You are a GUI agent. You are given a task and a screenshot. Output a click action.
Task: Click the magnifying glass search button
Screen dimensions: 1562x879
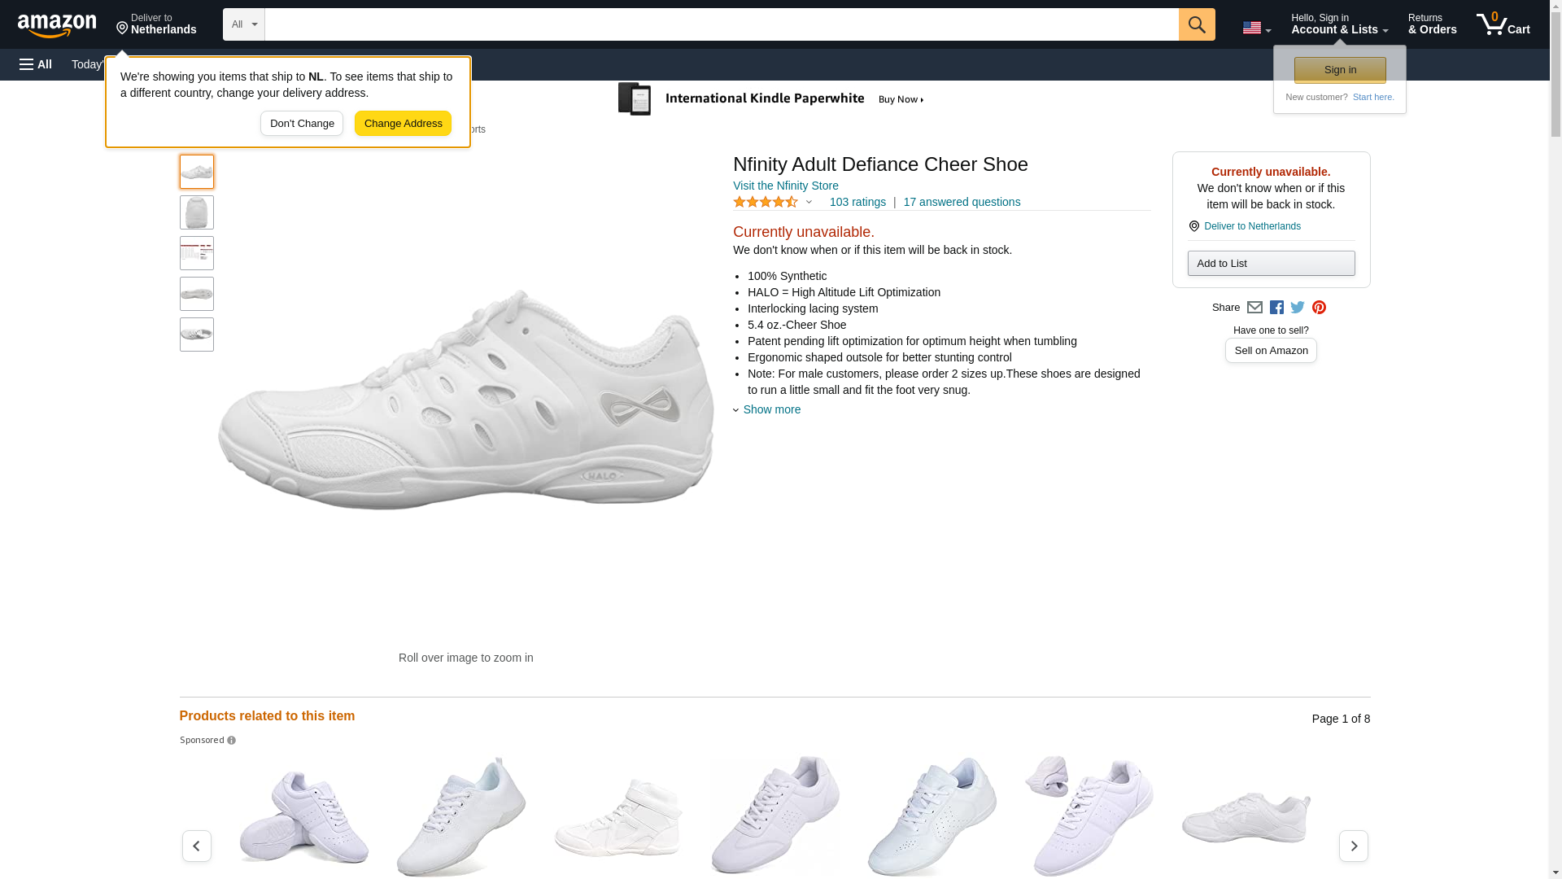[x=1197, y=24]
